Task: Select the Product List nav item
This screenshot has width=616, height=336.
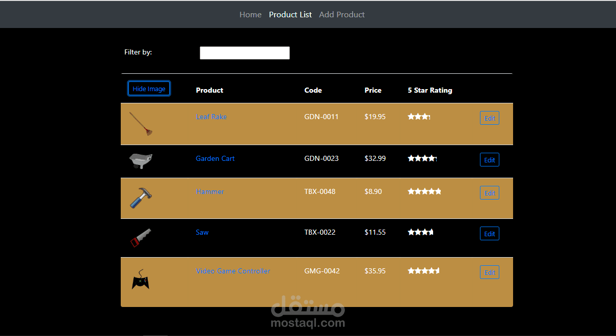Action: pyautogui.click(x=290, y=15)
